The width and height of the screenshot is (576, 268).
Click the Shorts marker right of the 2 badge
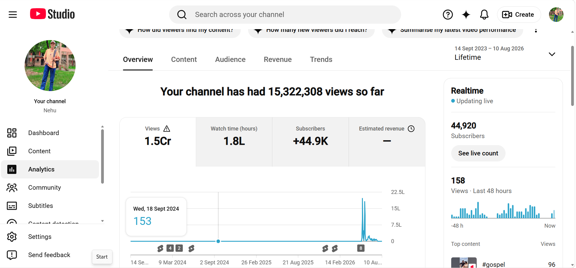click(191, 249)
